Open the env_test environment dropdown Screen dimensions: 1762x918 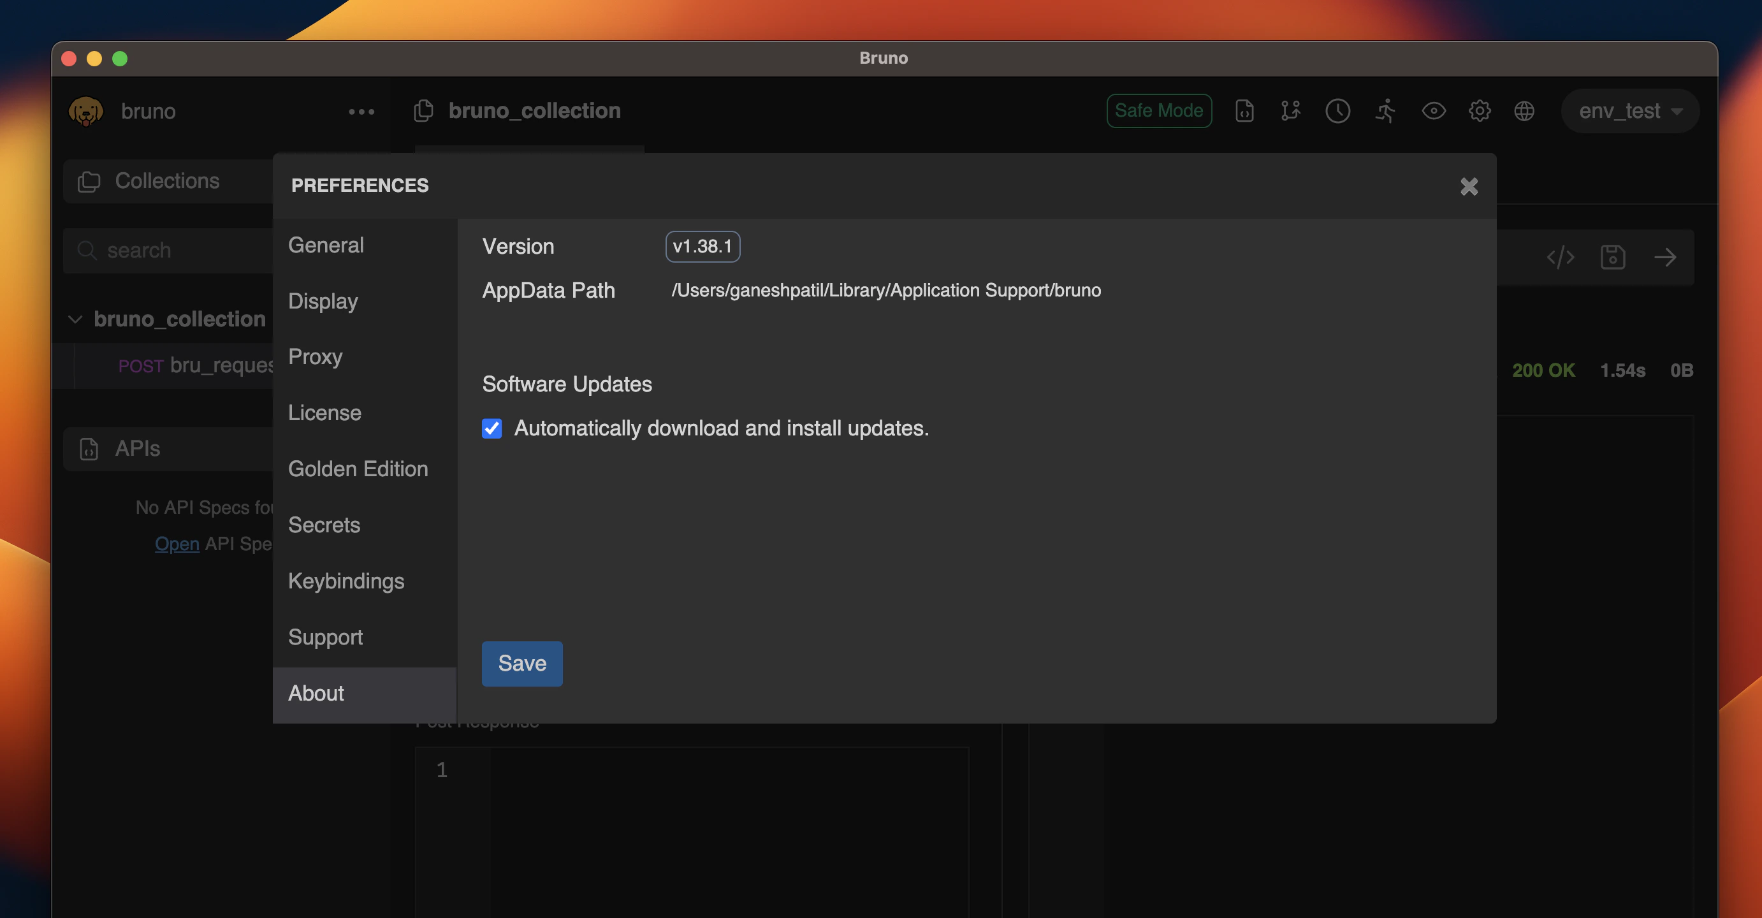pos(1629,111)
